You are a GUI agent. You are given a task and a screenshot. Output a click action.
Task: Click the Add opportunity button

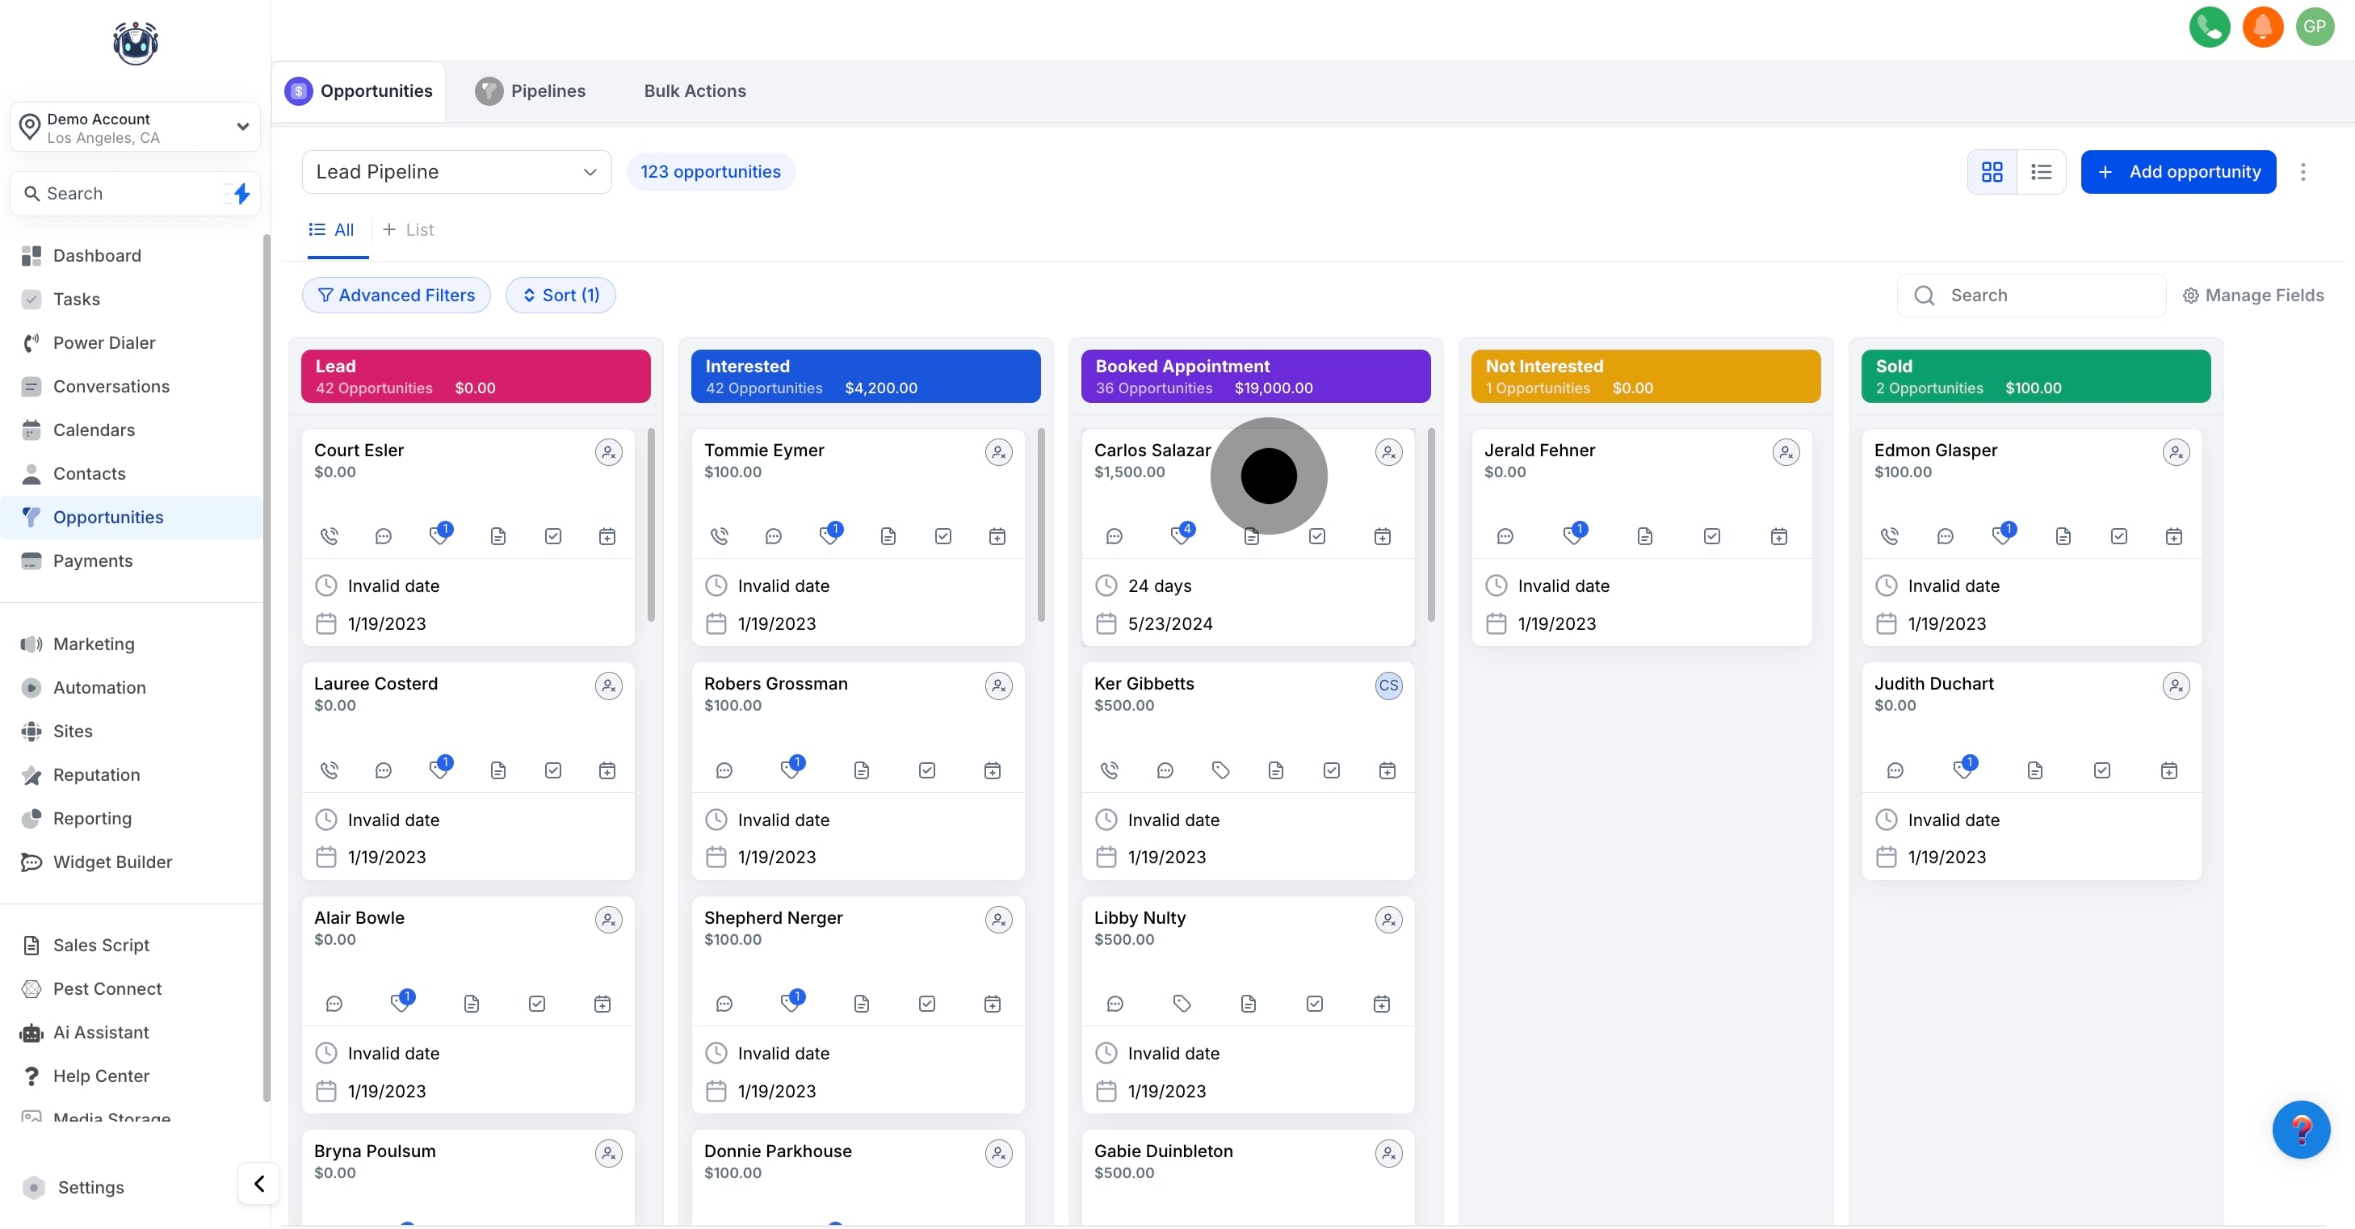tap(2177, 172)
